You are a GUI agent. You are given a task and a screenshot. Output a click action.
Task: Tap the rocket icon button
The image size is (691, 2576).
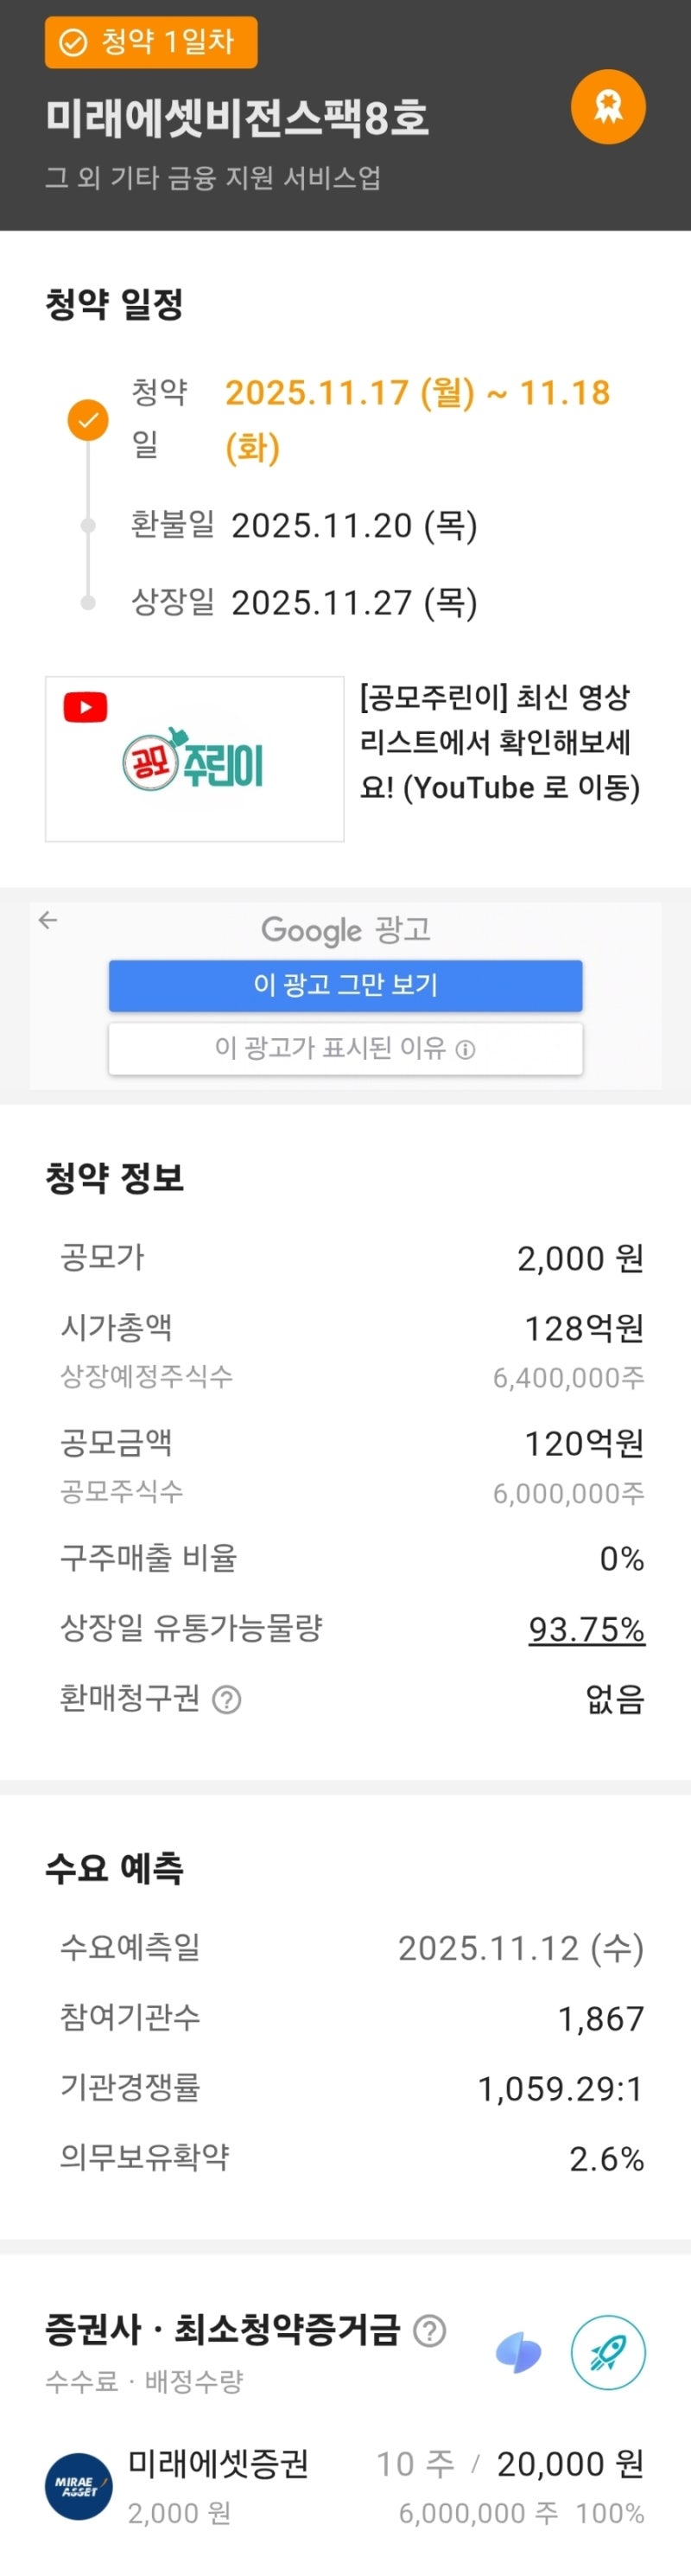608,2354
